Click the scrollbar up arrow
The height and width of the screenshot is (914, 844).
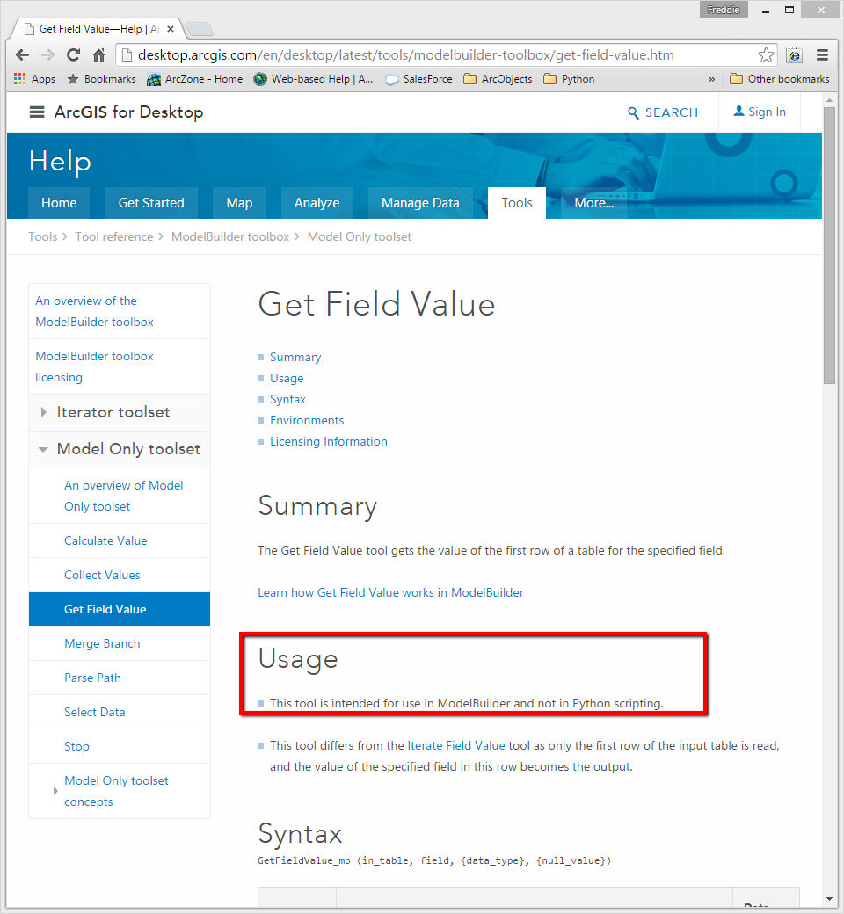tap(829, 100)
